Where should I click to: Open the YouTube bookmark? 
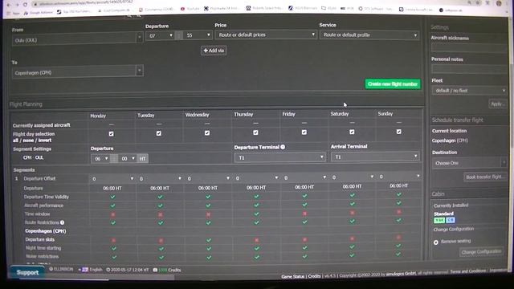pyautogui.click(x=190, y=9)
